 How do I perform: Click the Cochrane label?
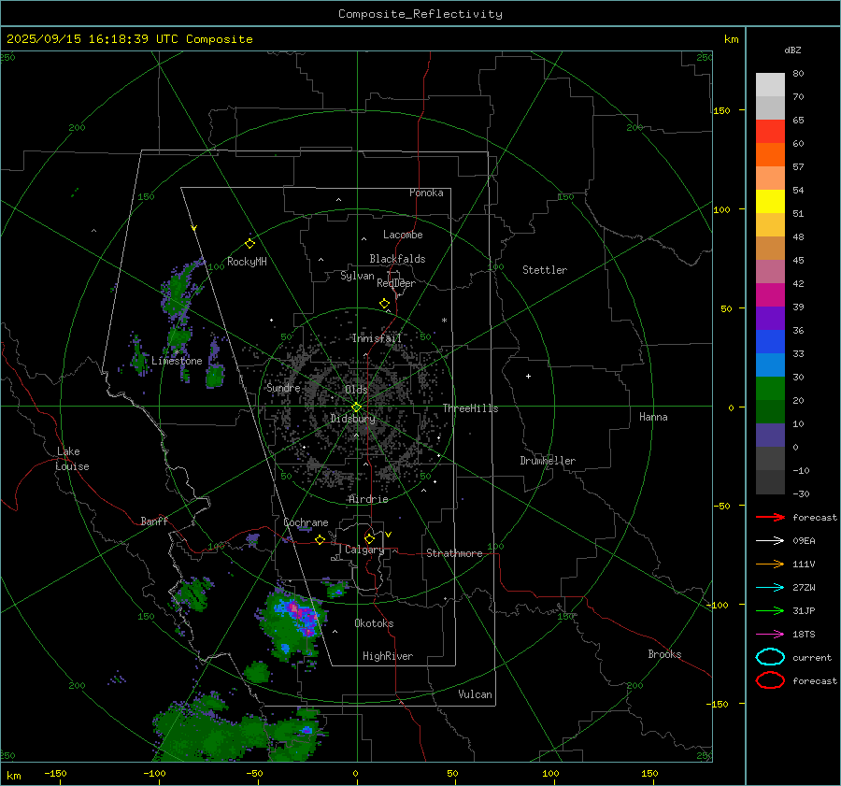point(306,522)
